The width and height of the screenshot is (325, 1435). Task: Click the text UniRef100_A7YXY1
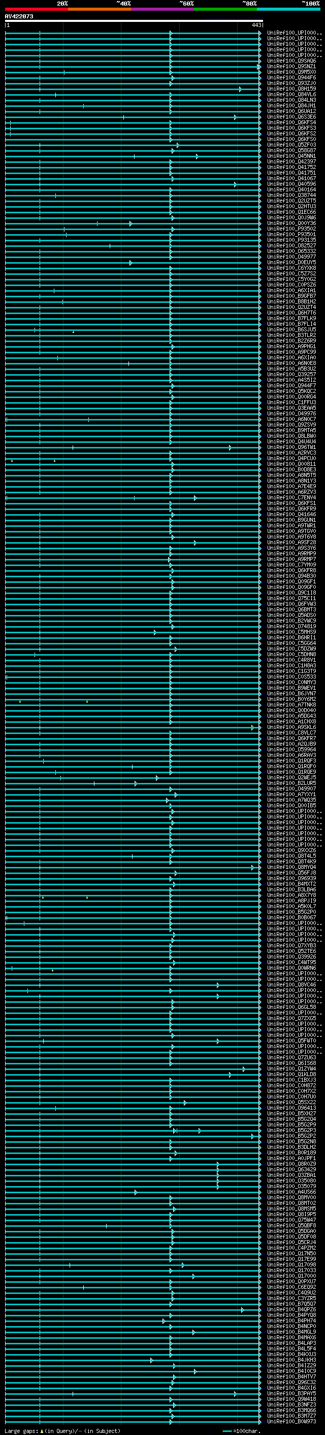291,795
